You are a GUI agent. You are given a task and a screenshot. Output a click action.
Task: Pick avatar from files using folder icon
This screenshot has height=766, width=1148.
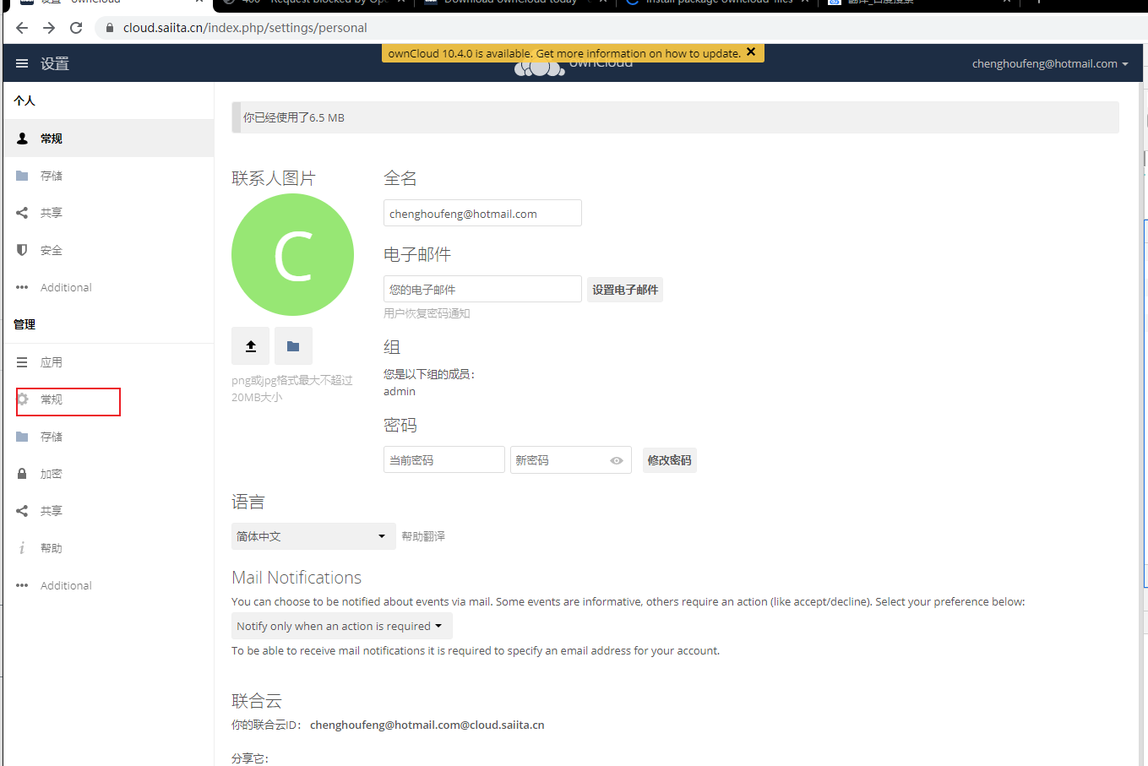pyautogui.click(x=292, y=345)
